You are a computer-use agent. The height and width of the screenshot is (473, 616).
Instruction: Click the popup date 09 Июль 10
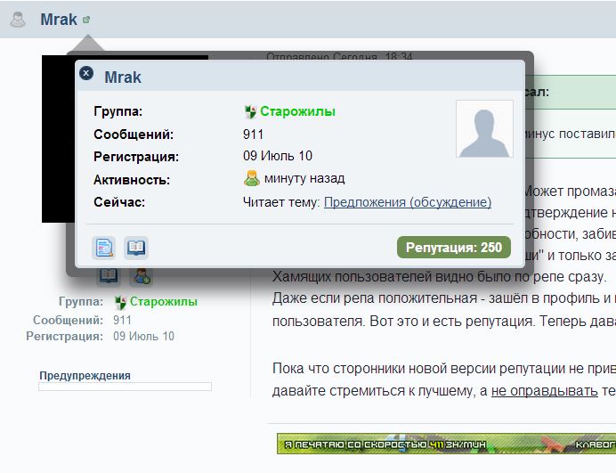coord(278,156)
